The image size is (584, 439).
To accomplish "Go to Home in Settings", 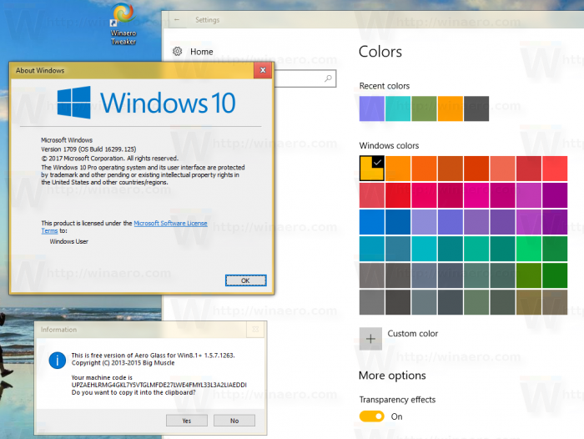I will coord(202,52).
